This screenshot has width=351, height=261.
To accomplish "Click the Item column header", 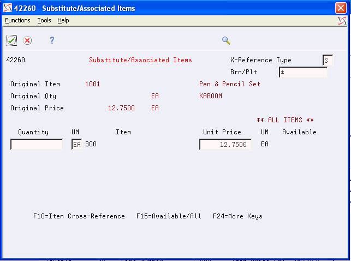I will (x=123, y=132).
